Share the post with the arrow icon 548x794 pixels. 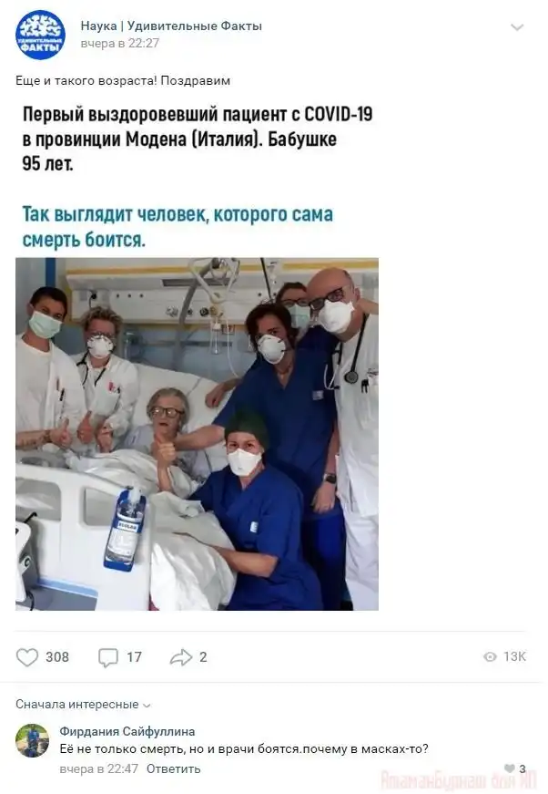(181, 657)
